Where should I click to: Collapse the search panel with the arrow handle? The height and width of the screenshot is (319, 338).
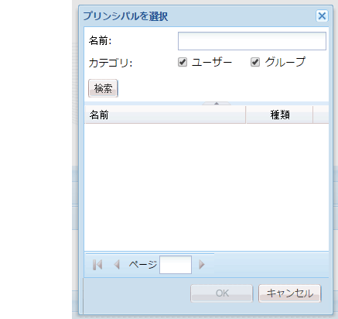click(x=217, y=104)
